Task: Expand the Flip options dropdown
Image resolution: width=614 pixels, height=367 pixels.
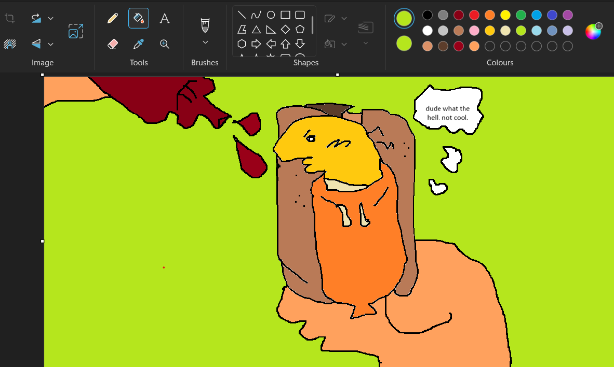Action: pyautogui.click(x=50, y=44)
